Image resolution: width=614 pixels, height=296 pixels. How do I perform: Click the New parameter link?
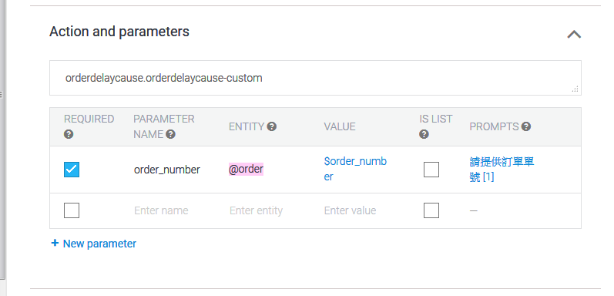click(x=99, y=244)
